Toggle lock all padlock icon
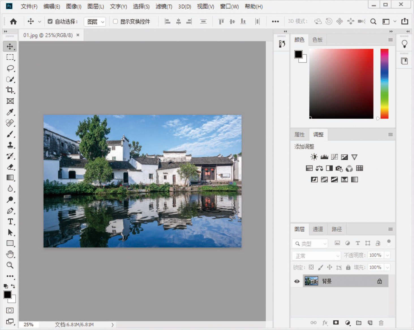Viewport: 414px width, 330px height. (x=348, y=267)
